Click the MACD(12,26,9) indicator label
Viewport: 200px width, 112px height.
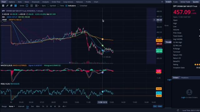click(6, 65)
